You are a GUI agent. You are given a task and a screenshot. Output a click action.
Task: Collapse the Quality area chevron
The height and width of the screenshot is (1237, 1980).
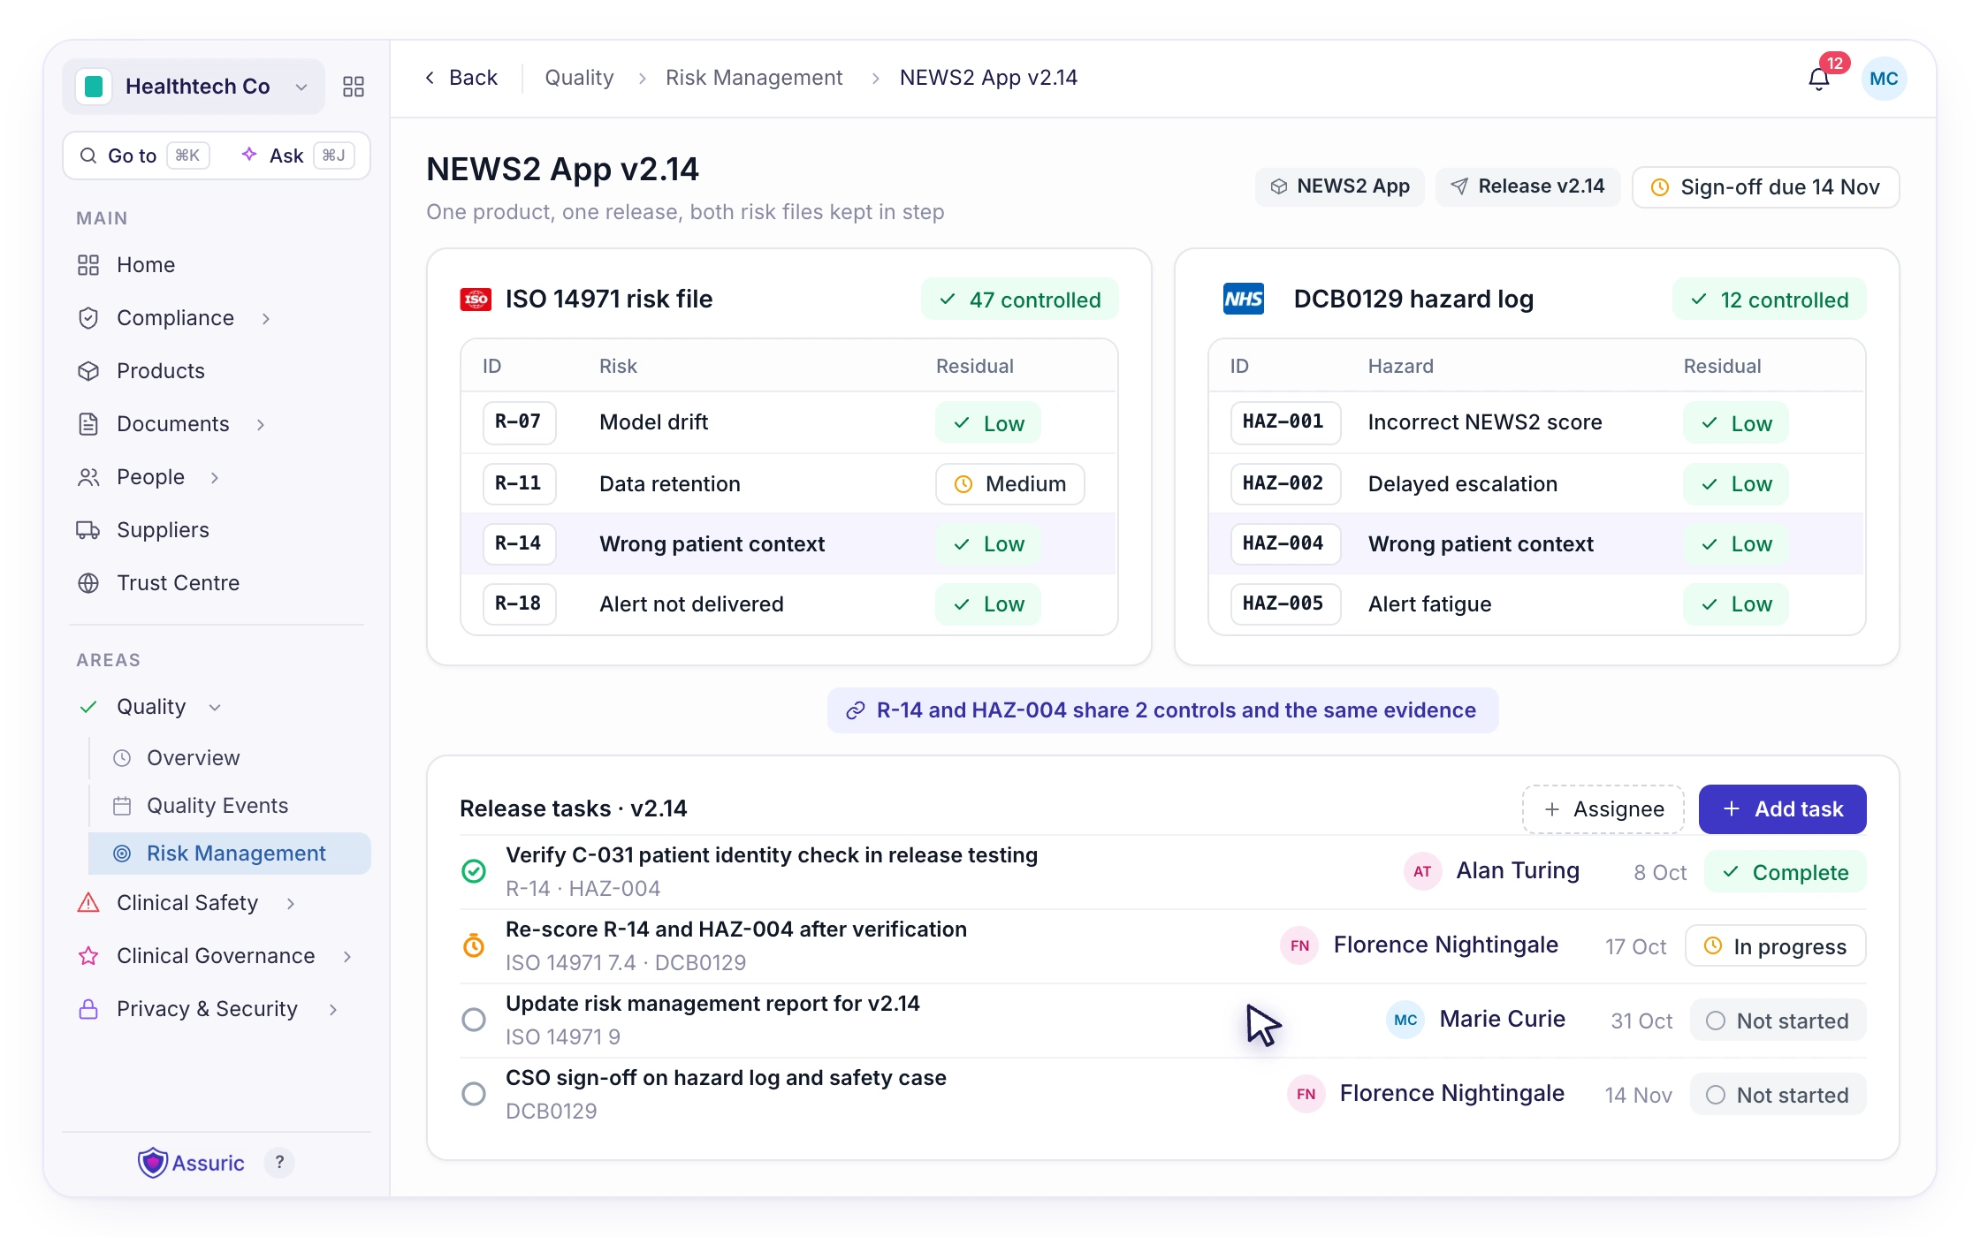click(215, 707)
